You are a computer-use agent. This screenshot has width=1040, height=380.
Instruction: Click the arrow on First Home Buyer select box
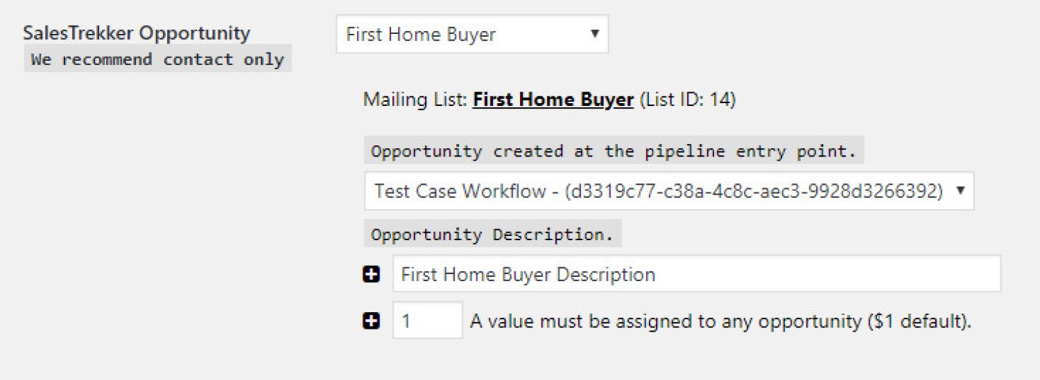pyautogui.click(x=594, y=33)
